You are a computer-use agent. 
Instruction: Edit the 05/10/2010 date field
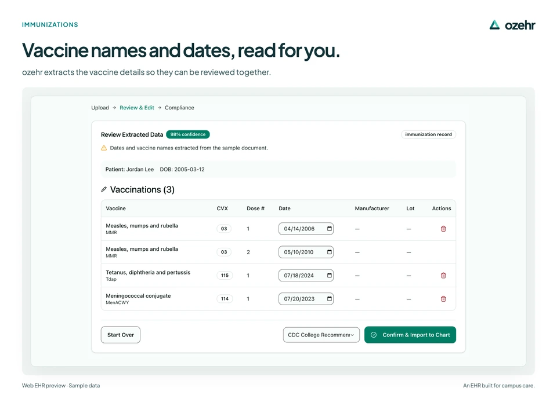306,252
